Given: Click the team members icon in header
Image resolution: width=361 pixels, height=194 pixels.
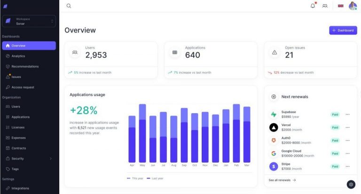Looking at the screenshot, I should tap(325, 6).
